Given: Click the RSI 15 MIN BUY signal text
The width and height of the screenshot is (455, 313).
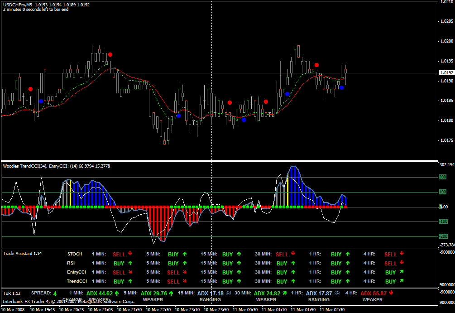Looking at the screenshot, I should point(227,263).
